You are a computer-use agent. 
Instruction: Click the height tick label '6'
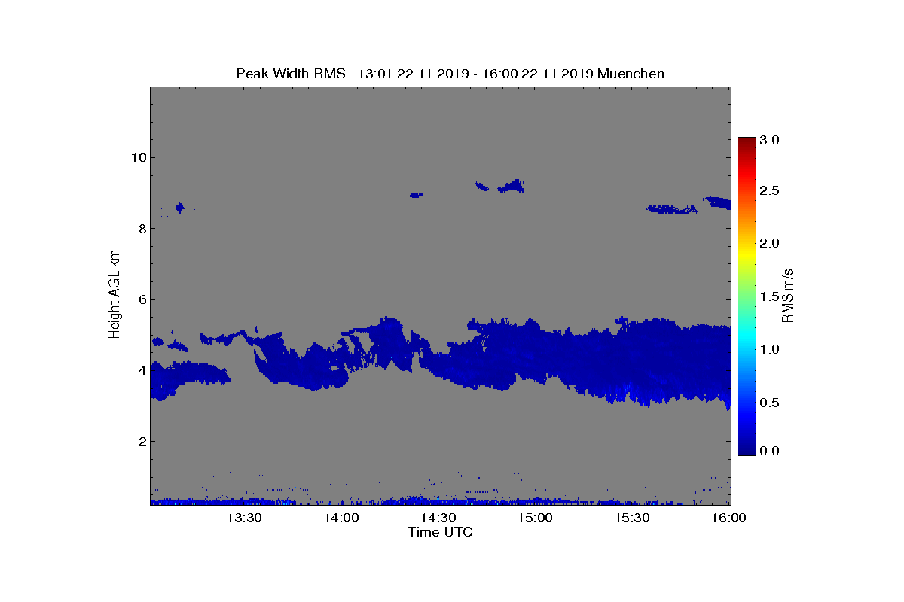pos(141,299)
